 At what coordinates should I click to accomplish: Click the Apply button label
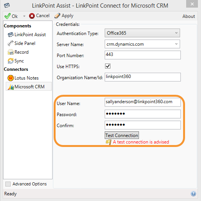tap(67, 16)
